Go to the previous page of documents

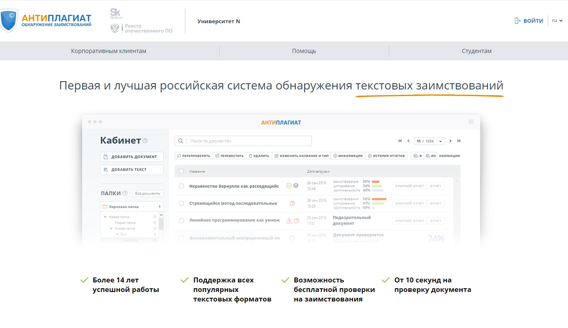pos(408,141)
